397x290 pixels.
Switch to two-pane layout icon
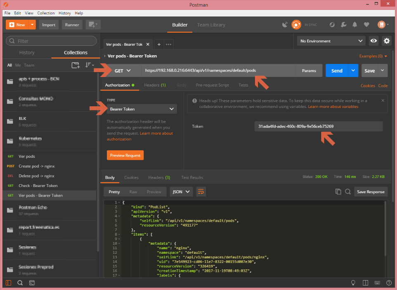click(x=365, y=283)
